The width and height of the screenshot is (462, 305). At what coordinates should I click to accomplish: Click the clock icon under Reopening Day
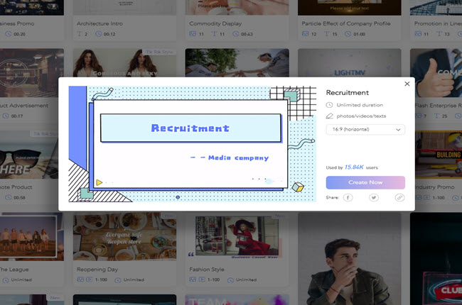pyautogui.click(x=117, y=280)
